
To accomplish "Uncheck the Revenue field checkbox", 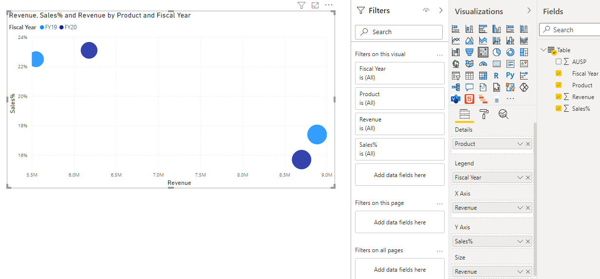I will (559, 97).
